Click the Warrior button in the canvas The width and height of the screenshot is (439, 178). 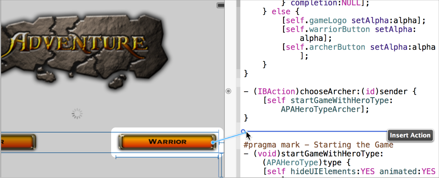tap(167, 142)
